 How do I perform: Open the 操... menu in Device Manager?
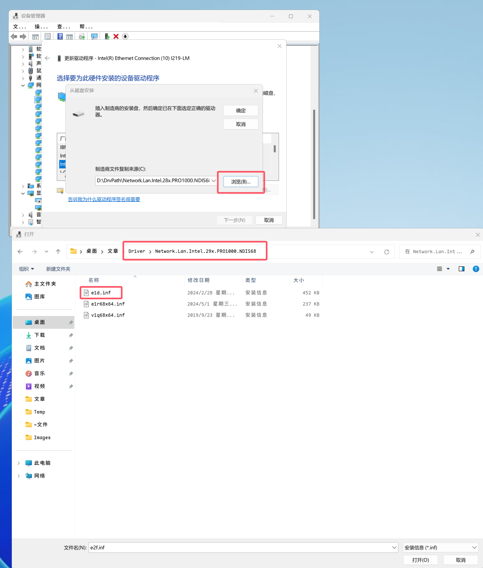pos(41,27)
